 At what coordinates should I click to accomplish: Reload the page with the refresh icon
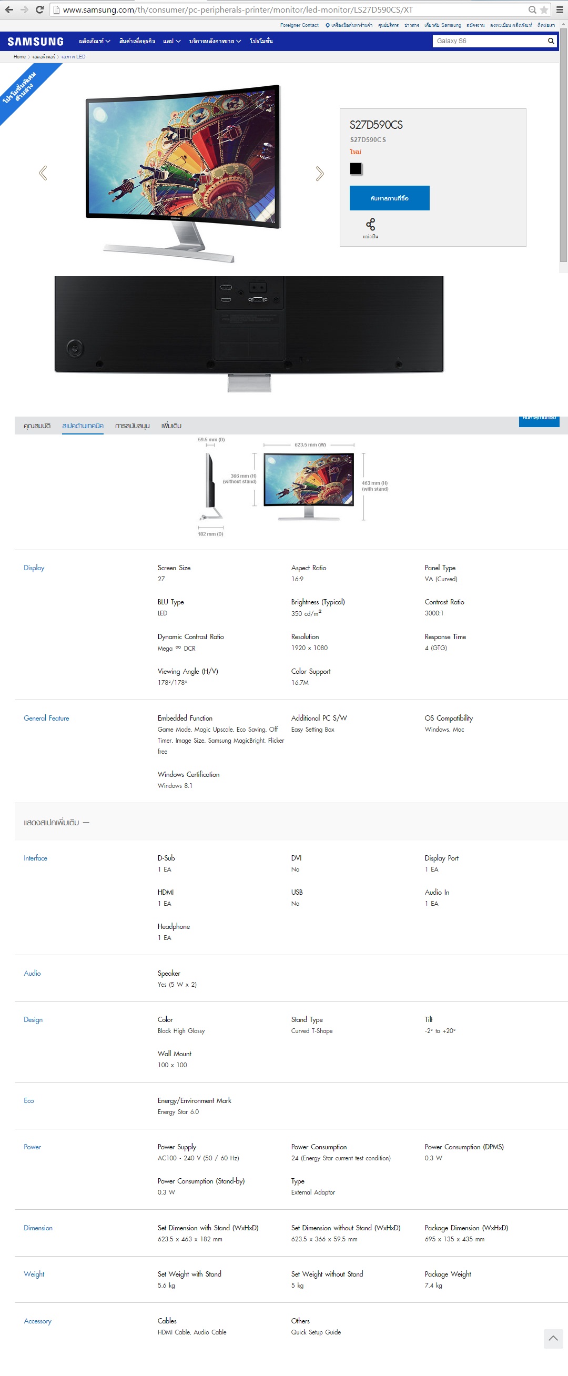click(39, 9)
